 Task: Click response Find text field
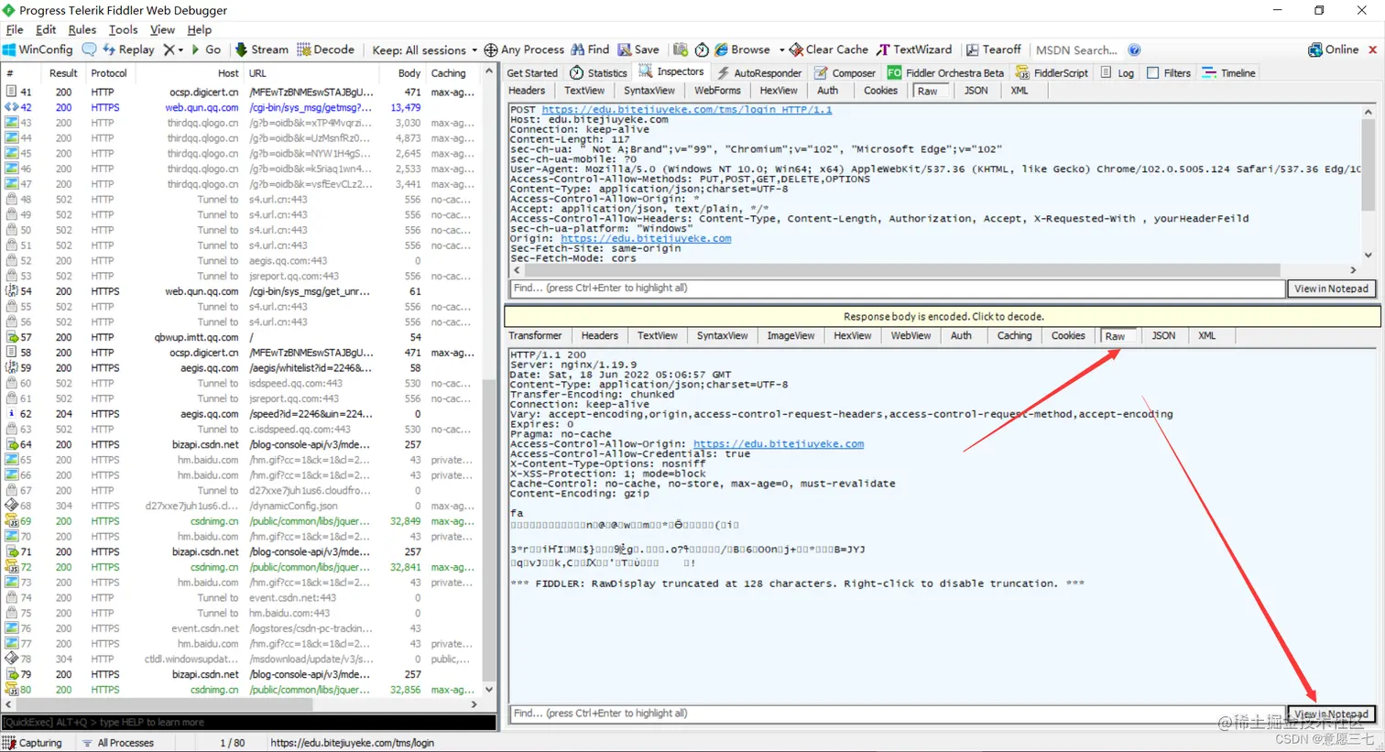click(897, 713)
